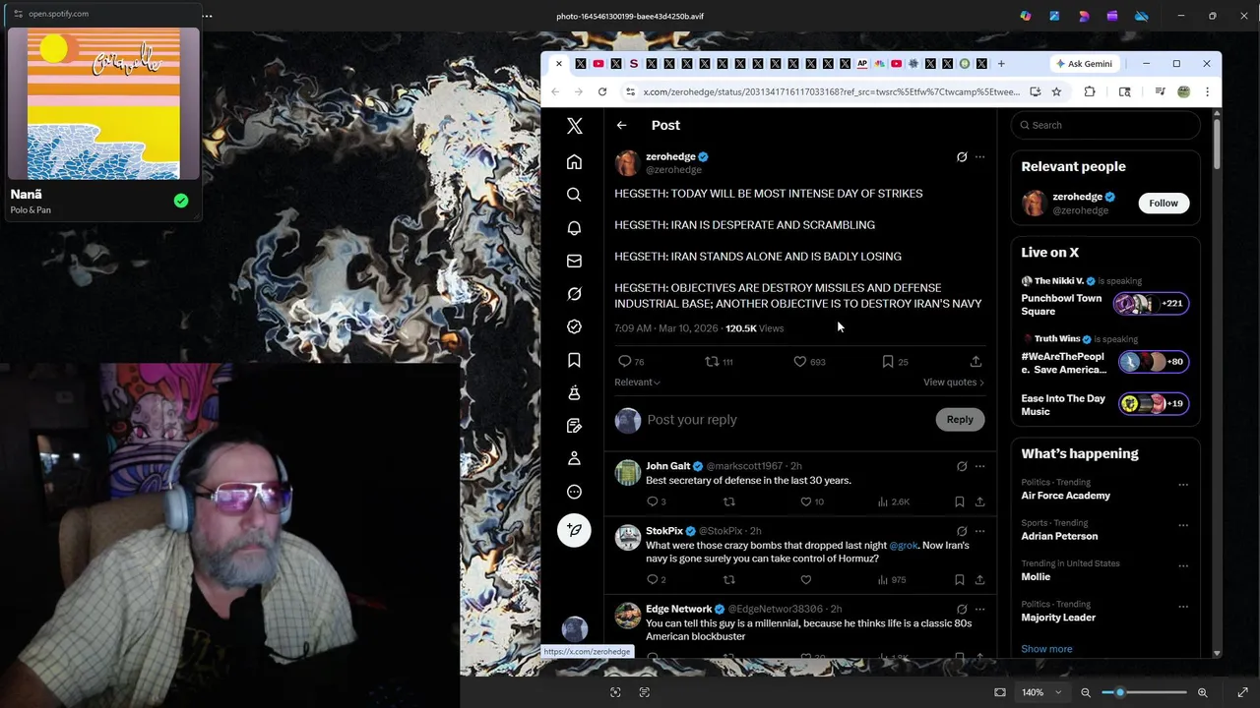Viewport: 1260px width, 708px height.
Task: Click zoom out magnifier in viewer
Action: point(1086,692)
